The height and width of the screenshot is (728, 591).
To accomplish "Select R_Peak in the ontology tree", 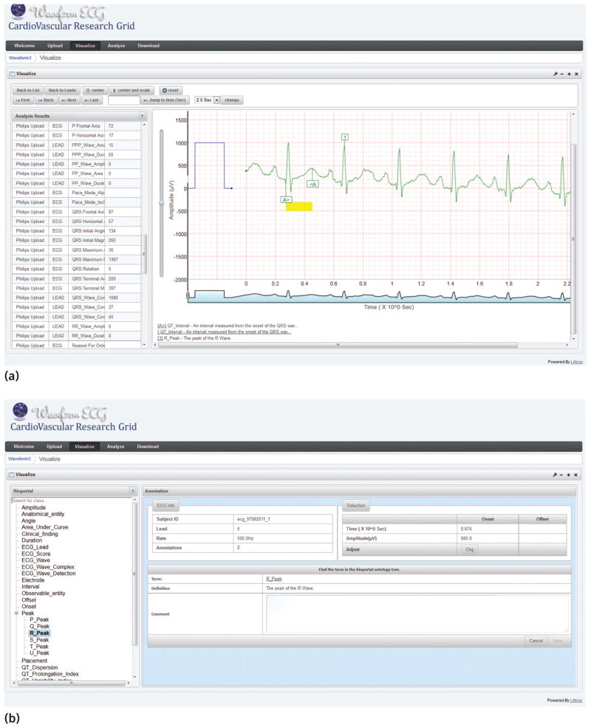I will pyautogui.click(x=39, y=633).
